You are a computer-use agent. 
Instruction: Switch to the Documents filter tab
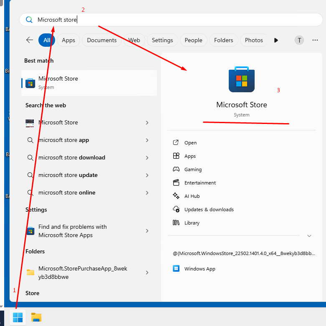pyautogui.click(x=102, y=40)
